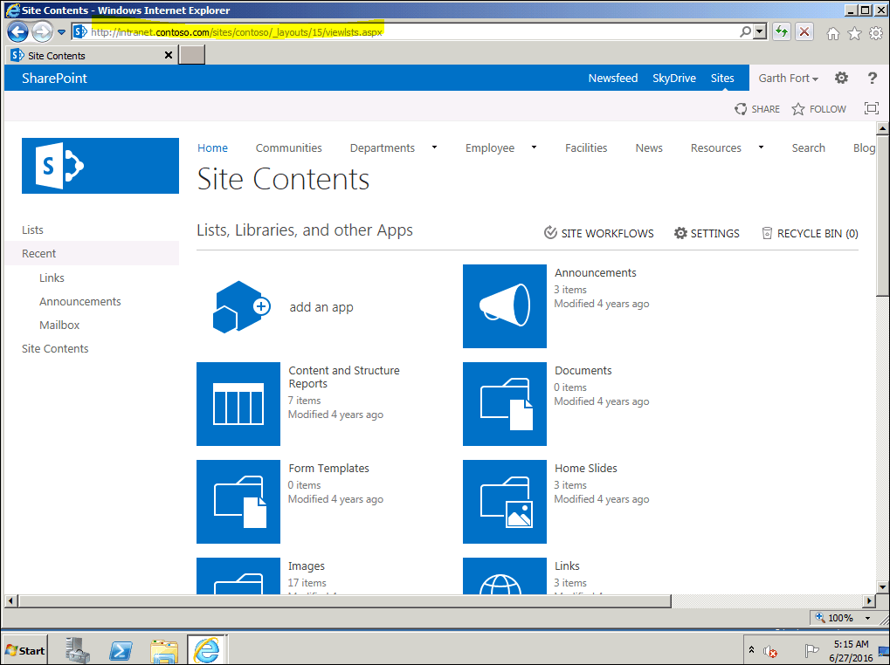
Task: Open the Mailbox link in the sidebar
Action: click(x=59, y=325)
